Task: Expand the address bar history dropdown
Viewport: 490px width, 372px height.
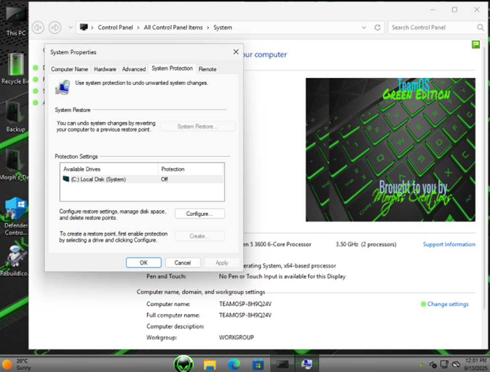Action: (363, 27)
